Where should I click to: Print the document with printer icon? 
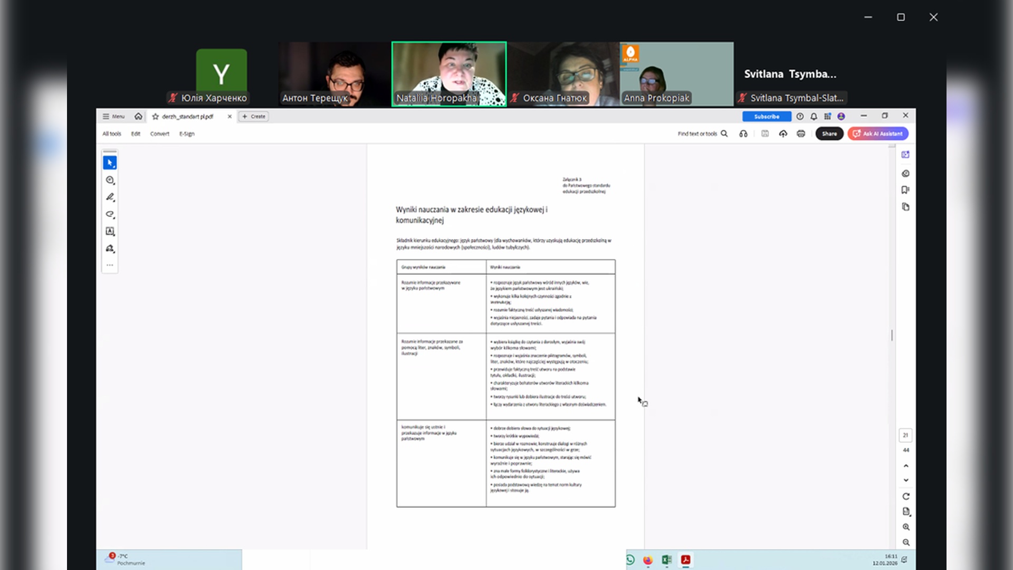pos(801,134)
